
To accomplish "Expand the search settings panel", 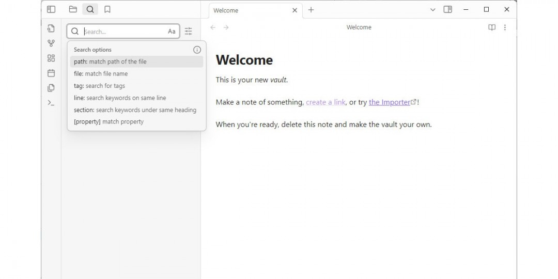I will tap(189, 32).
